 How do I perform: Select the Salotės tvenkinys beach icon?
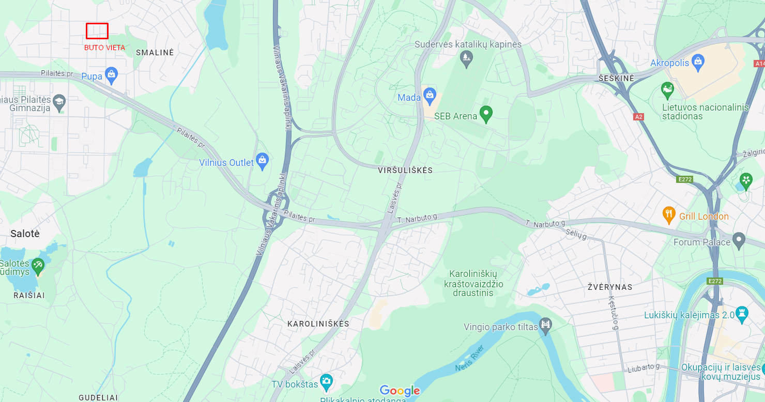coord(37,267)
